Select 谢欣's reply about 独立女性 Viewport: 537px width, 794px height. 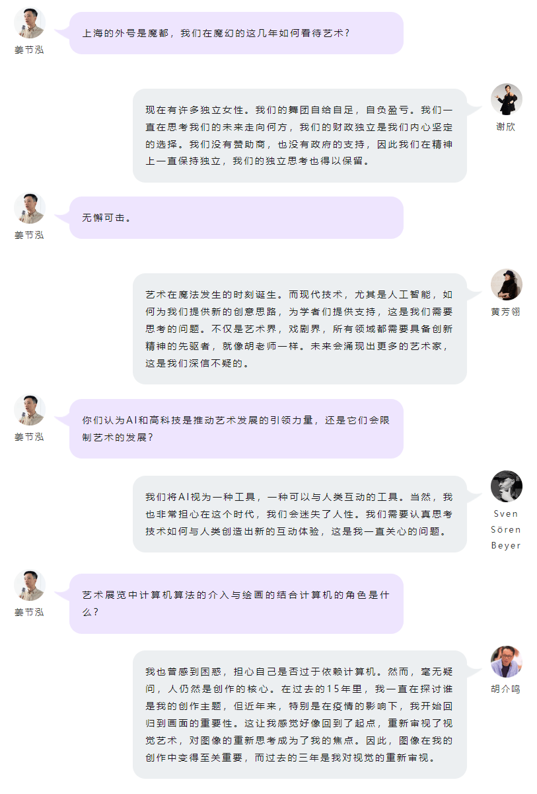click(x=300, y=136)
